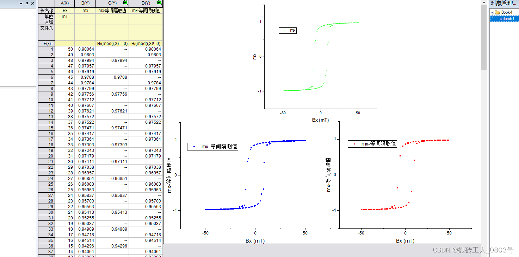Click the Book4 folder icon
Image resolution: width=519 pixels, height=257 pixels.
[498, 12]
